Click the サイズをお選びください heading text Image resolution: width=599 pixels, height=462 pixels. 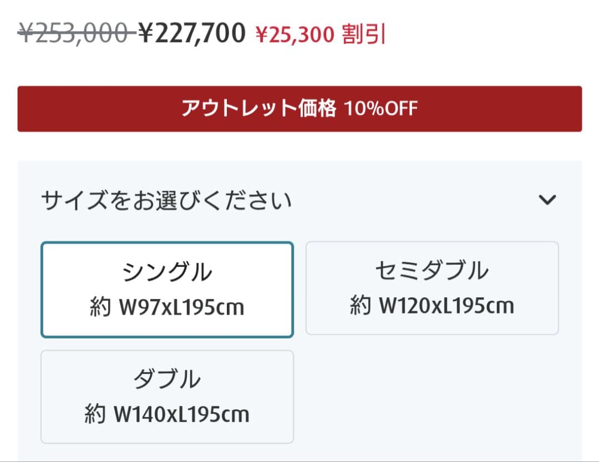[166, 200]
